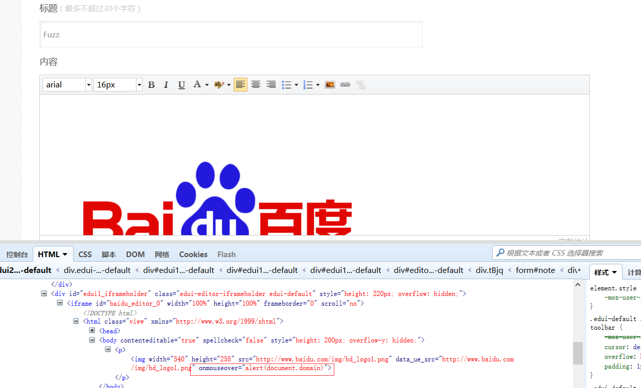Open the HTML tab in Firebug
The width and height of the screenshot is (641, 388).
pyautogui.click(x=53, y=254)
